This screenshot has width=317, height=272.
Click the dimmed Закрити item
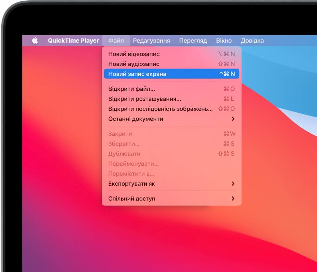point(172,134)
